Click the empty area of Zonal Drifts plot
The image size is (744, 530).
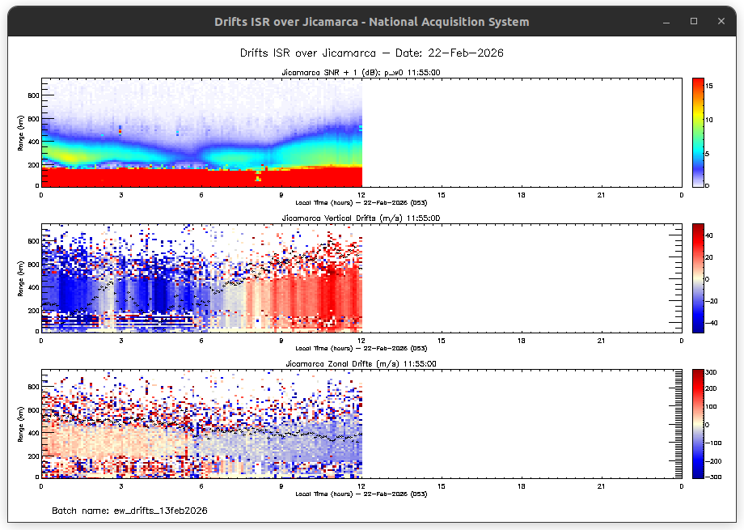518,423
